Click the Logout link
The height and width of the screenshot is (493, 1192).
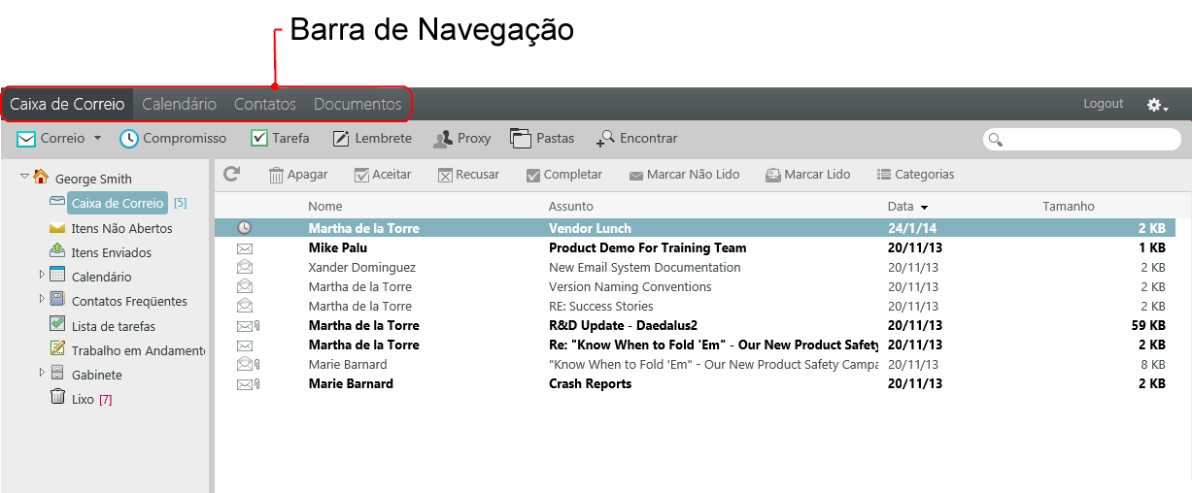click(1104, 104)
